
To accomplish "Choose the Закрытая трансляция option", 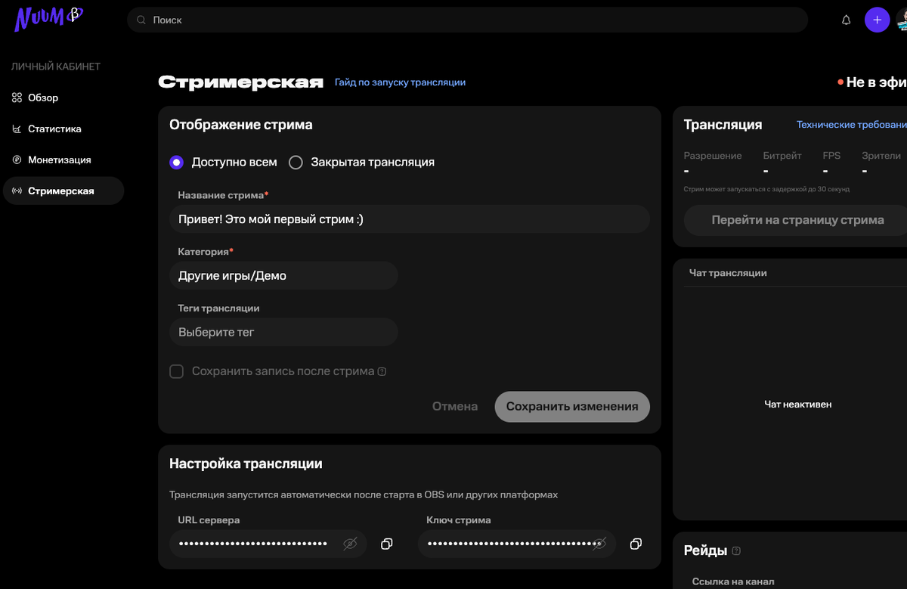I will click(x=296, y=162).
